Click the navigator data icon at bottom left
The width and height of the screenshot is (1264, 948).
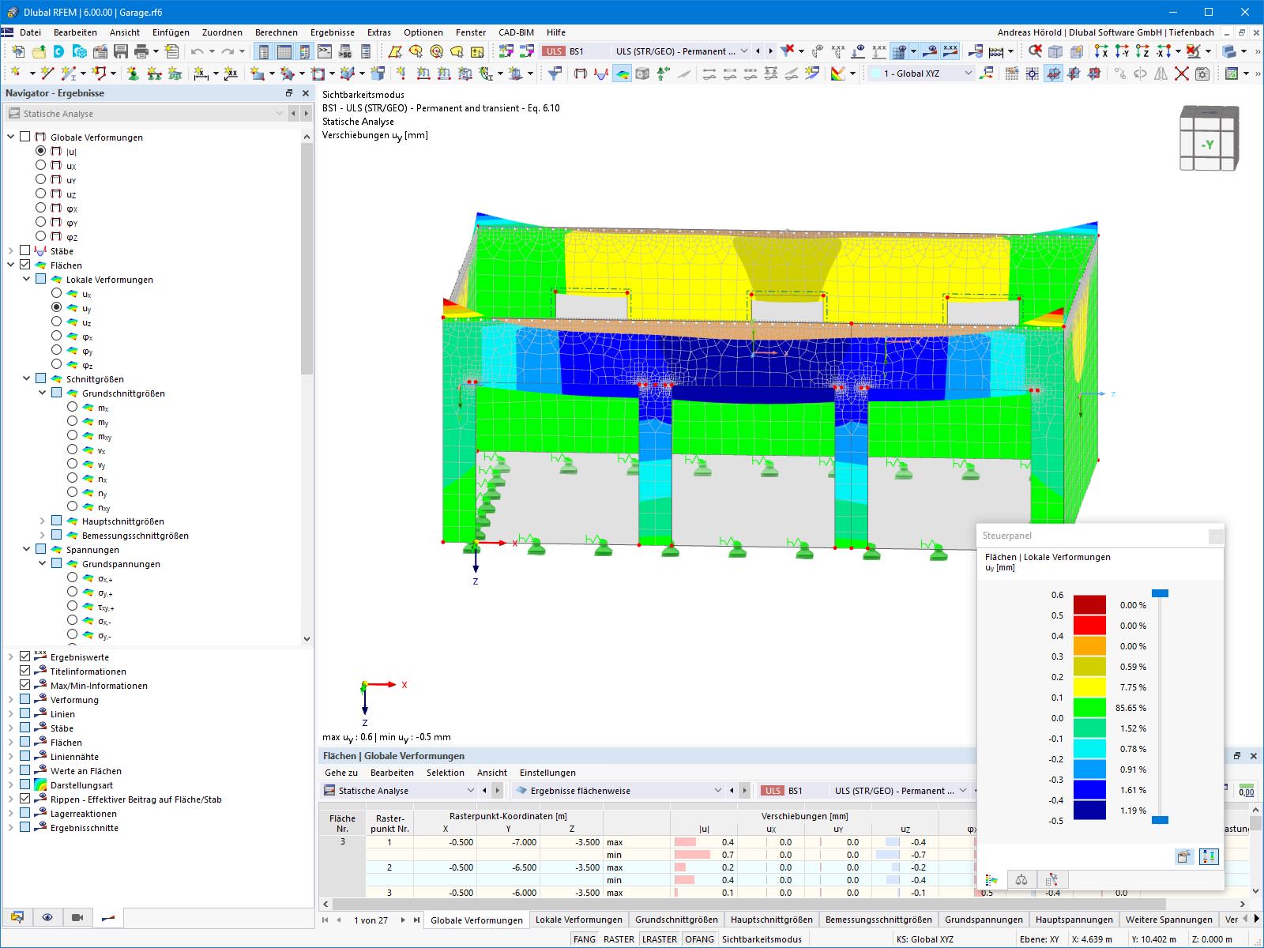pyautogui.click(x=17, y=917)
